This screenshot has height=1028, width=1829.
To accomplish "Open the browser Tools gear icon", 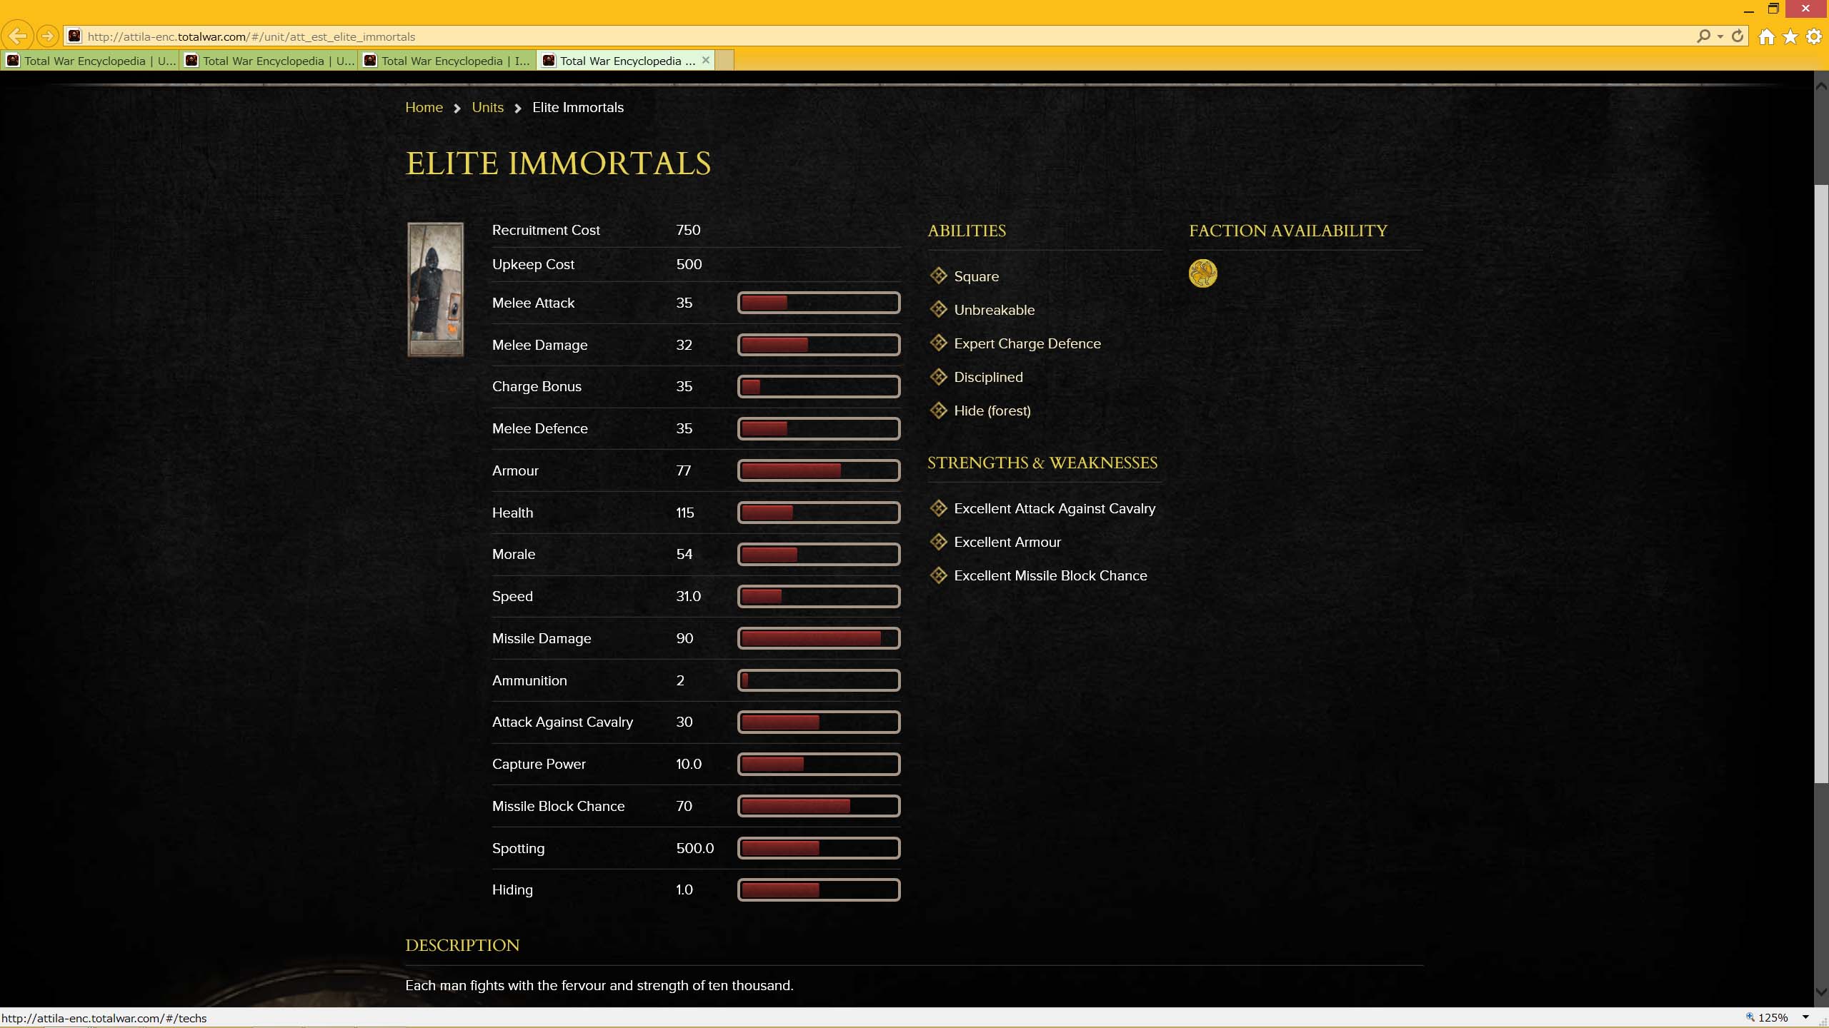I will click(1814, 36).
